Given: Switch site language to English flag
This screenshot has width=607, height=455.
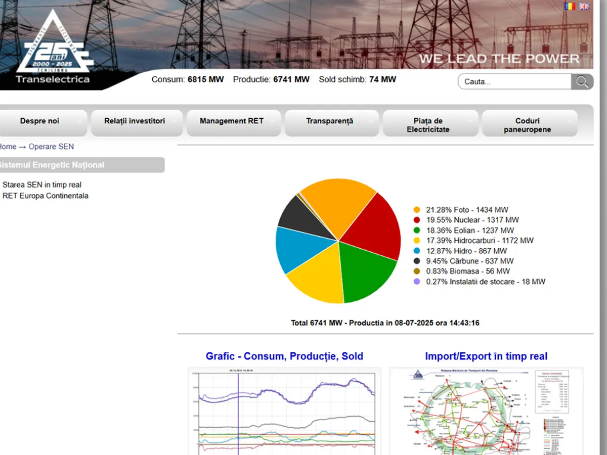Looking at the screenshot, I should click(x=584, y=7).
